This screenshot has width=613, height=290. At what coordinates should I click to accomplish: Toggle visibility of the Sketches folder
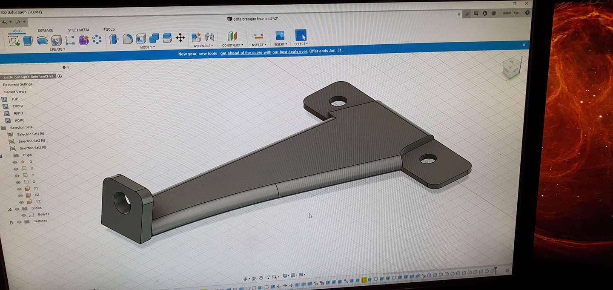point(19,222)
